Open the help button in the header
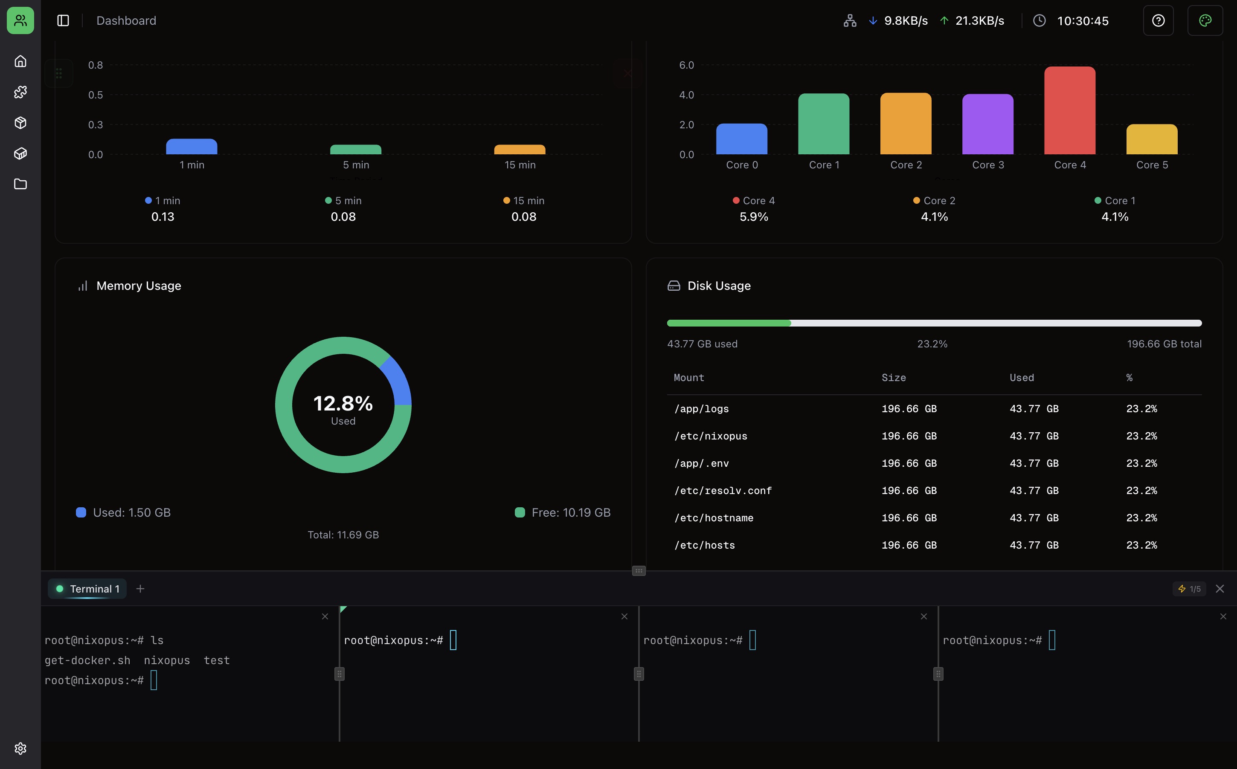 click(x=1159, y=20)
